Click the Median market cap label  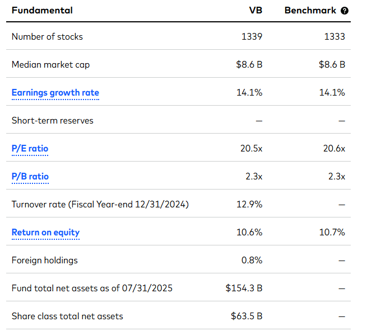(50, 65)
